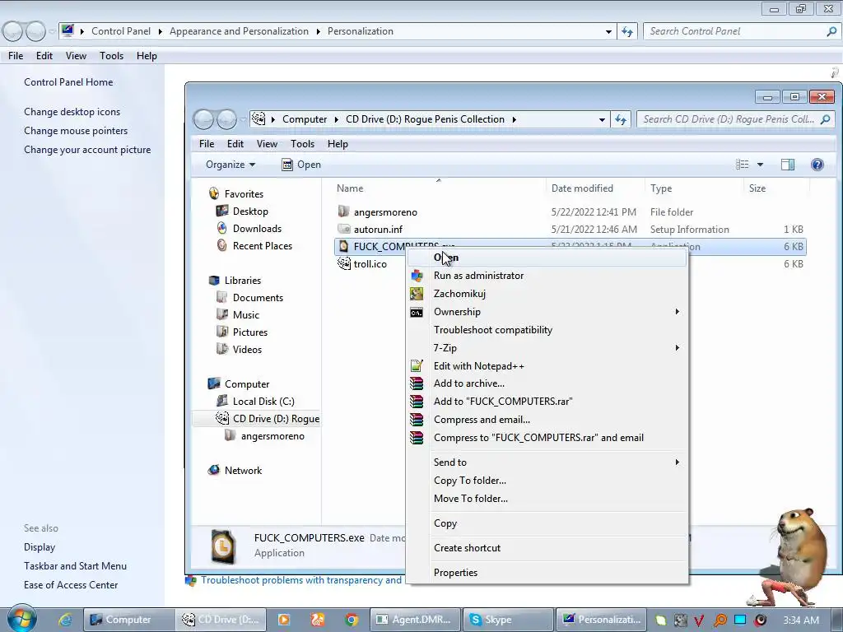This screenshot has width=843, height=632.
Task: Open Google Chrome from the taskbar
Action: point(352,620)
